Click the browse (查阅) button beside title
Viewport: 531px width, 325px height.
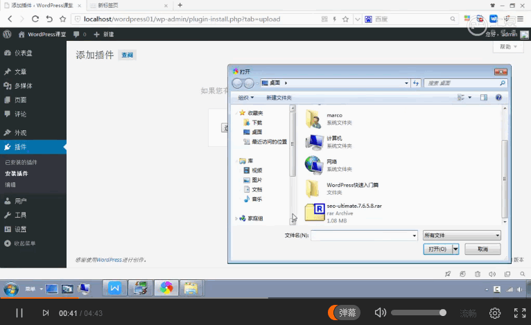(128, 55)
